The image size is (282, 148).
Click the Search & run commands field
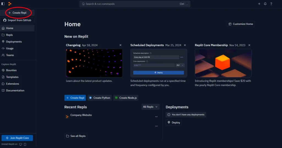pyautogui.click(x=135, y=4)
